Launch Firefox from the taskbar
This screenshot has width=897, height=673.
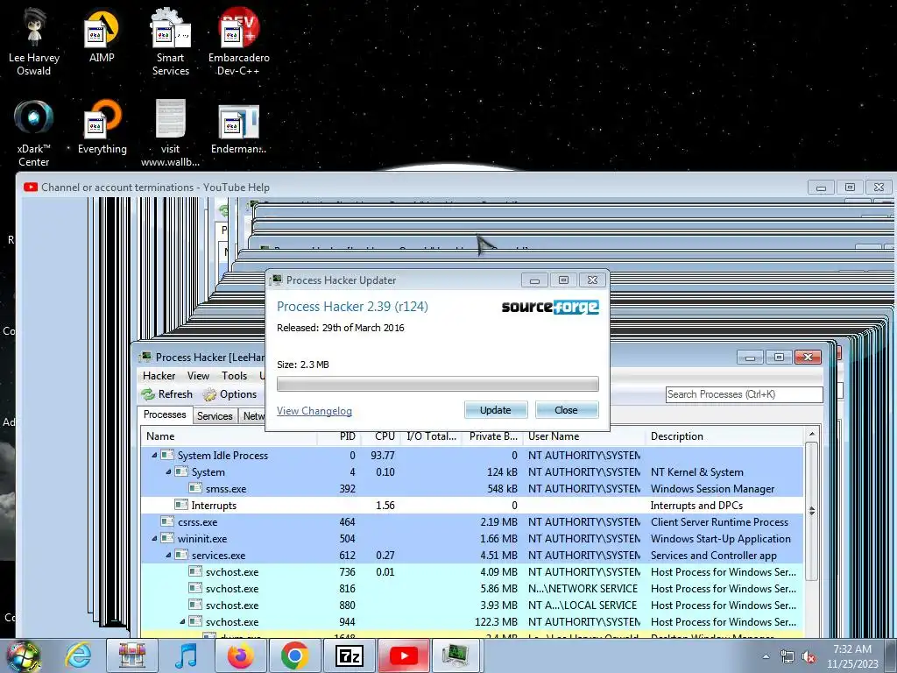[240, 655]
